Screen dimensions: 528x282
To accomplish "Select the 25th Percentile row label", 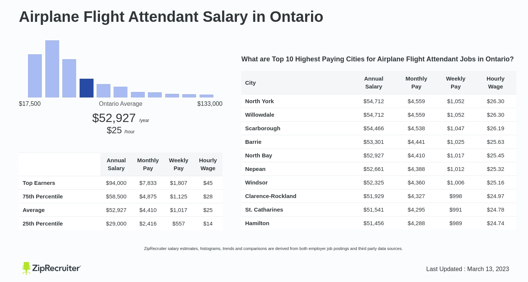I will 43,223.
